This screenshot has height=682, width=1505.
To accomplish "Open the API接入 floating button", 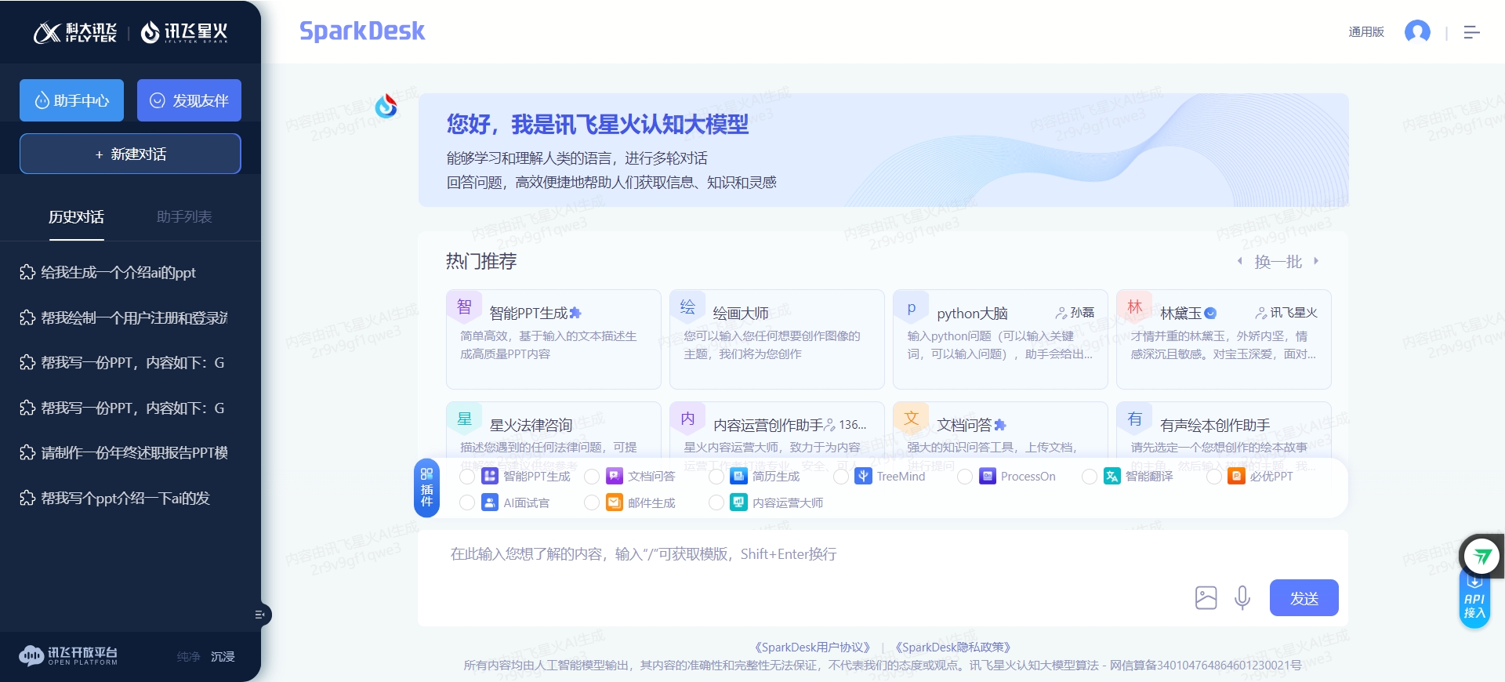I will click(x=1474, y=600).
